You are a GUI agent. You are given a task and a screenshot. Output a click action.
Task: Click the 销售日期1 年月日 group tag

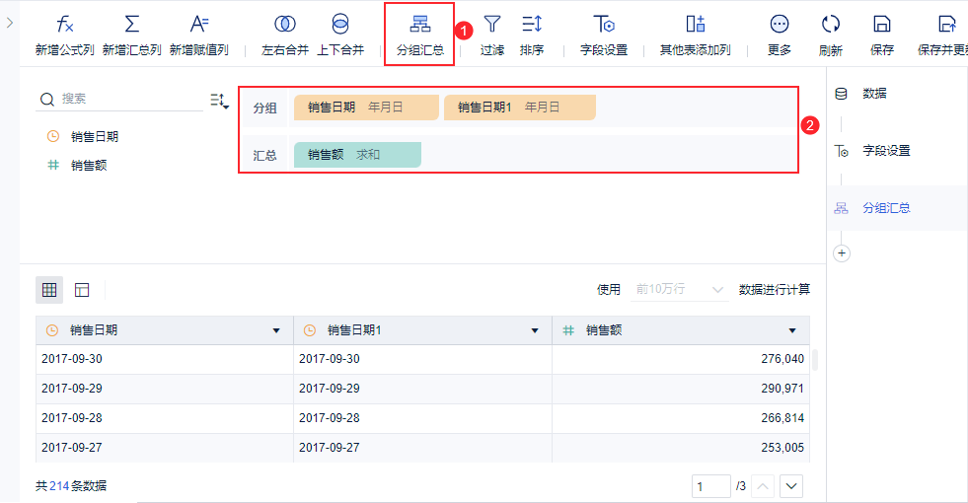click(520, 108)
